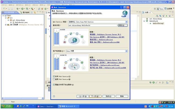
Task: Click the Debug bug icon in the toolbar
Action: [17, 9]
